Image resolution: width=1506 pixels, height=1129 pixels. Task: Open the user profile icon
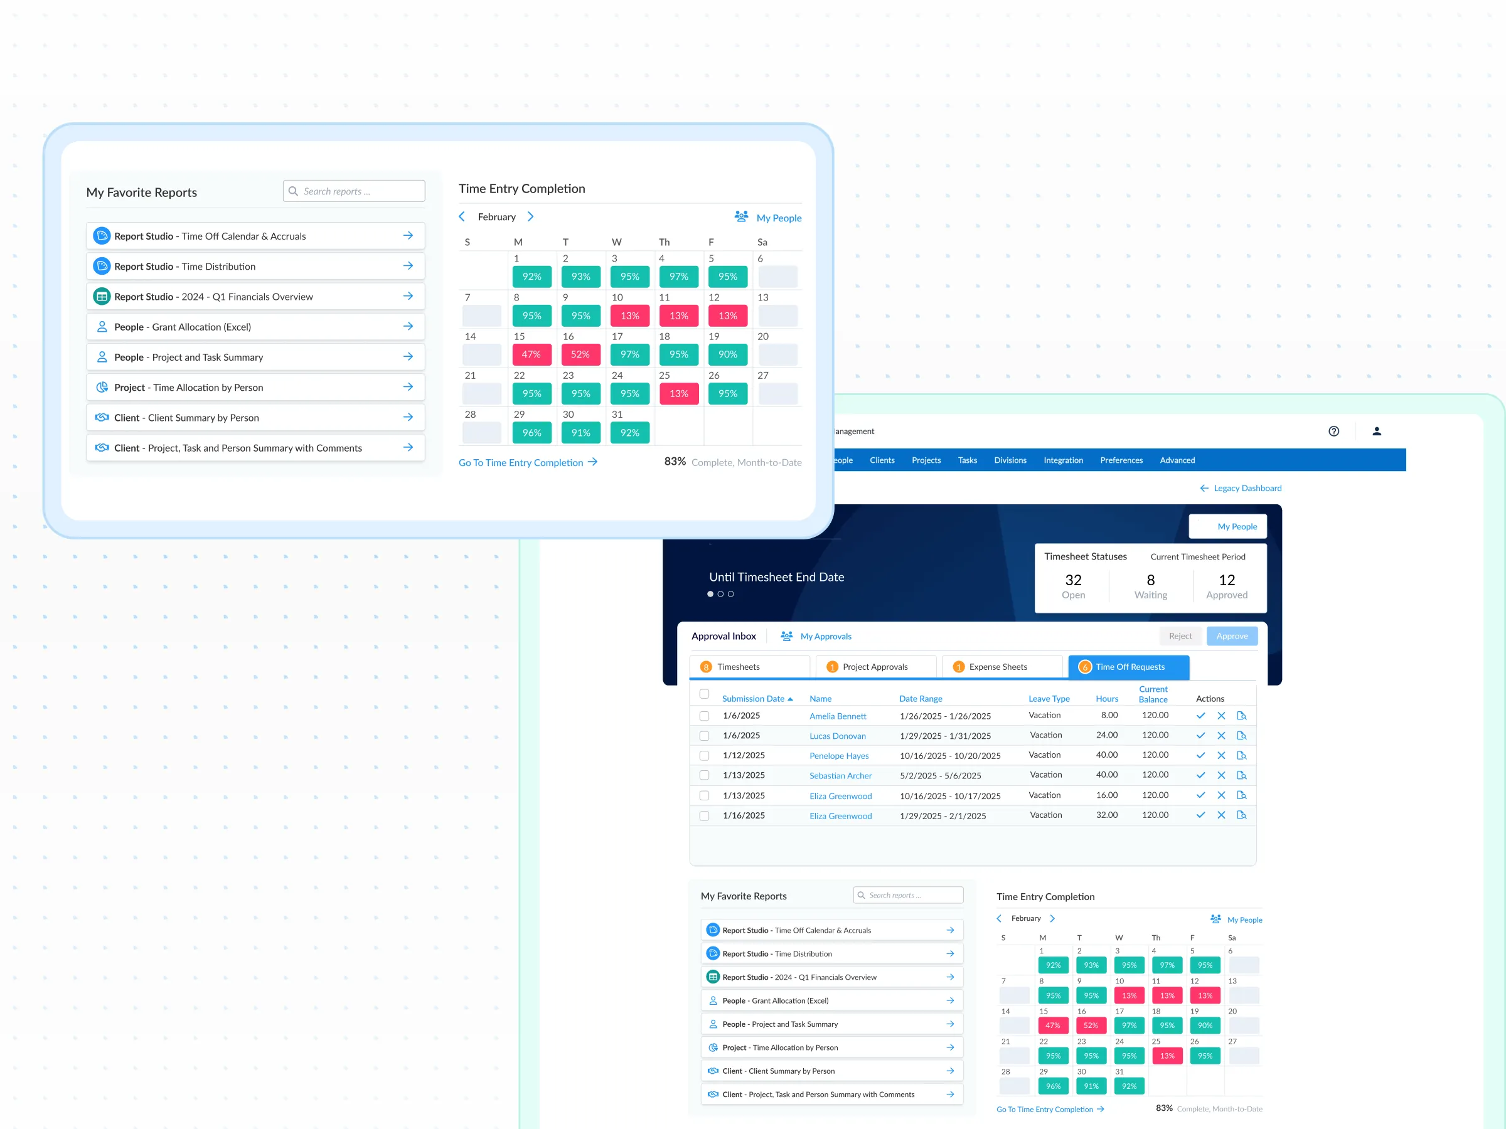pyautogui.click(x=1376, y=431)
